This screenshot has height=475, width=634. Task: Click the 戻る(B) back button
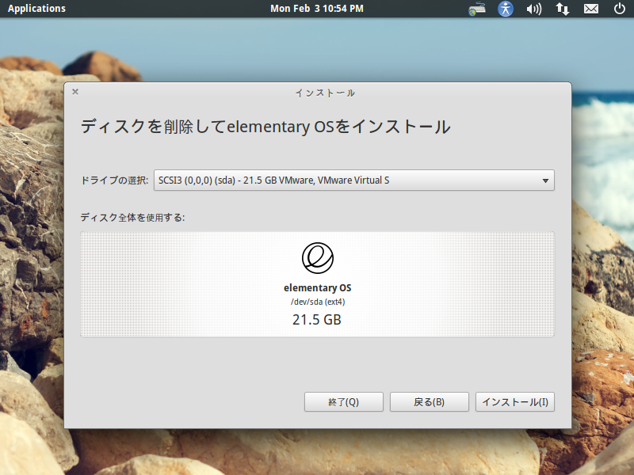coord(429,402)
